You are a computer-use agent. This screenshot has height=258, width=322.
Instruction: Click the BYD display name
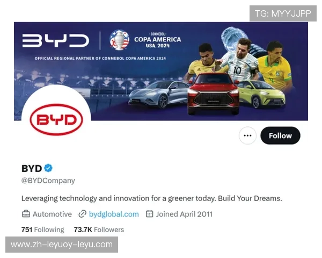point(32,168)
